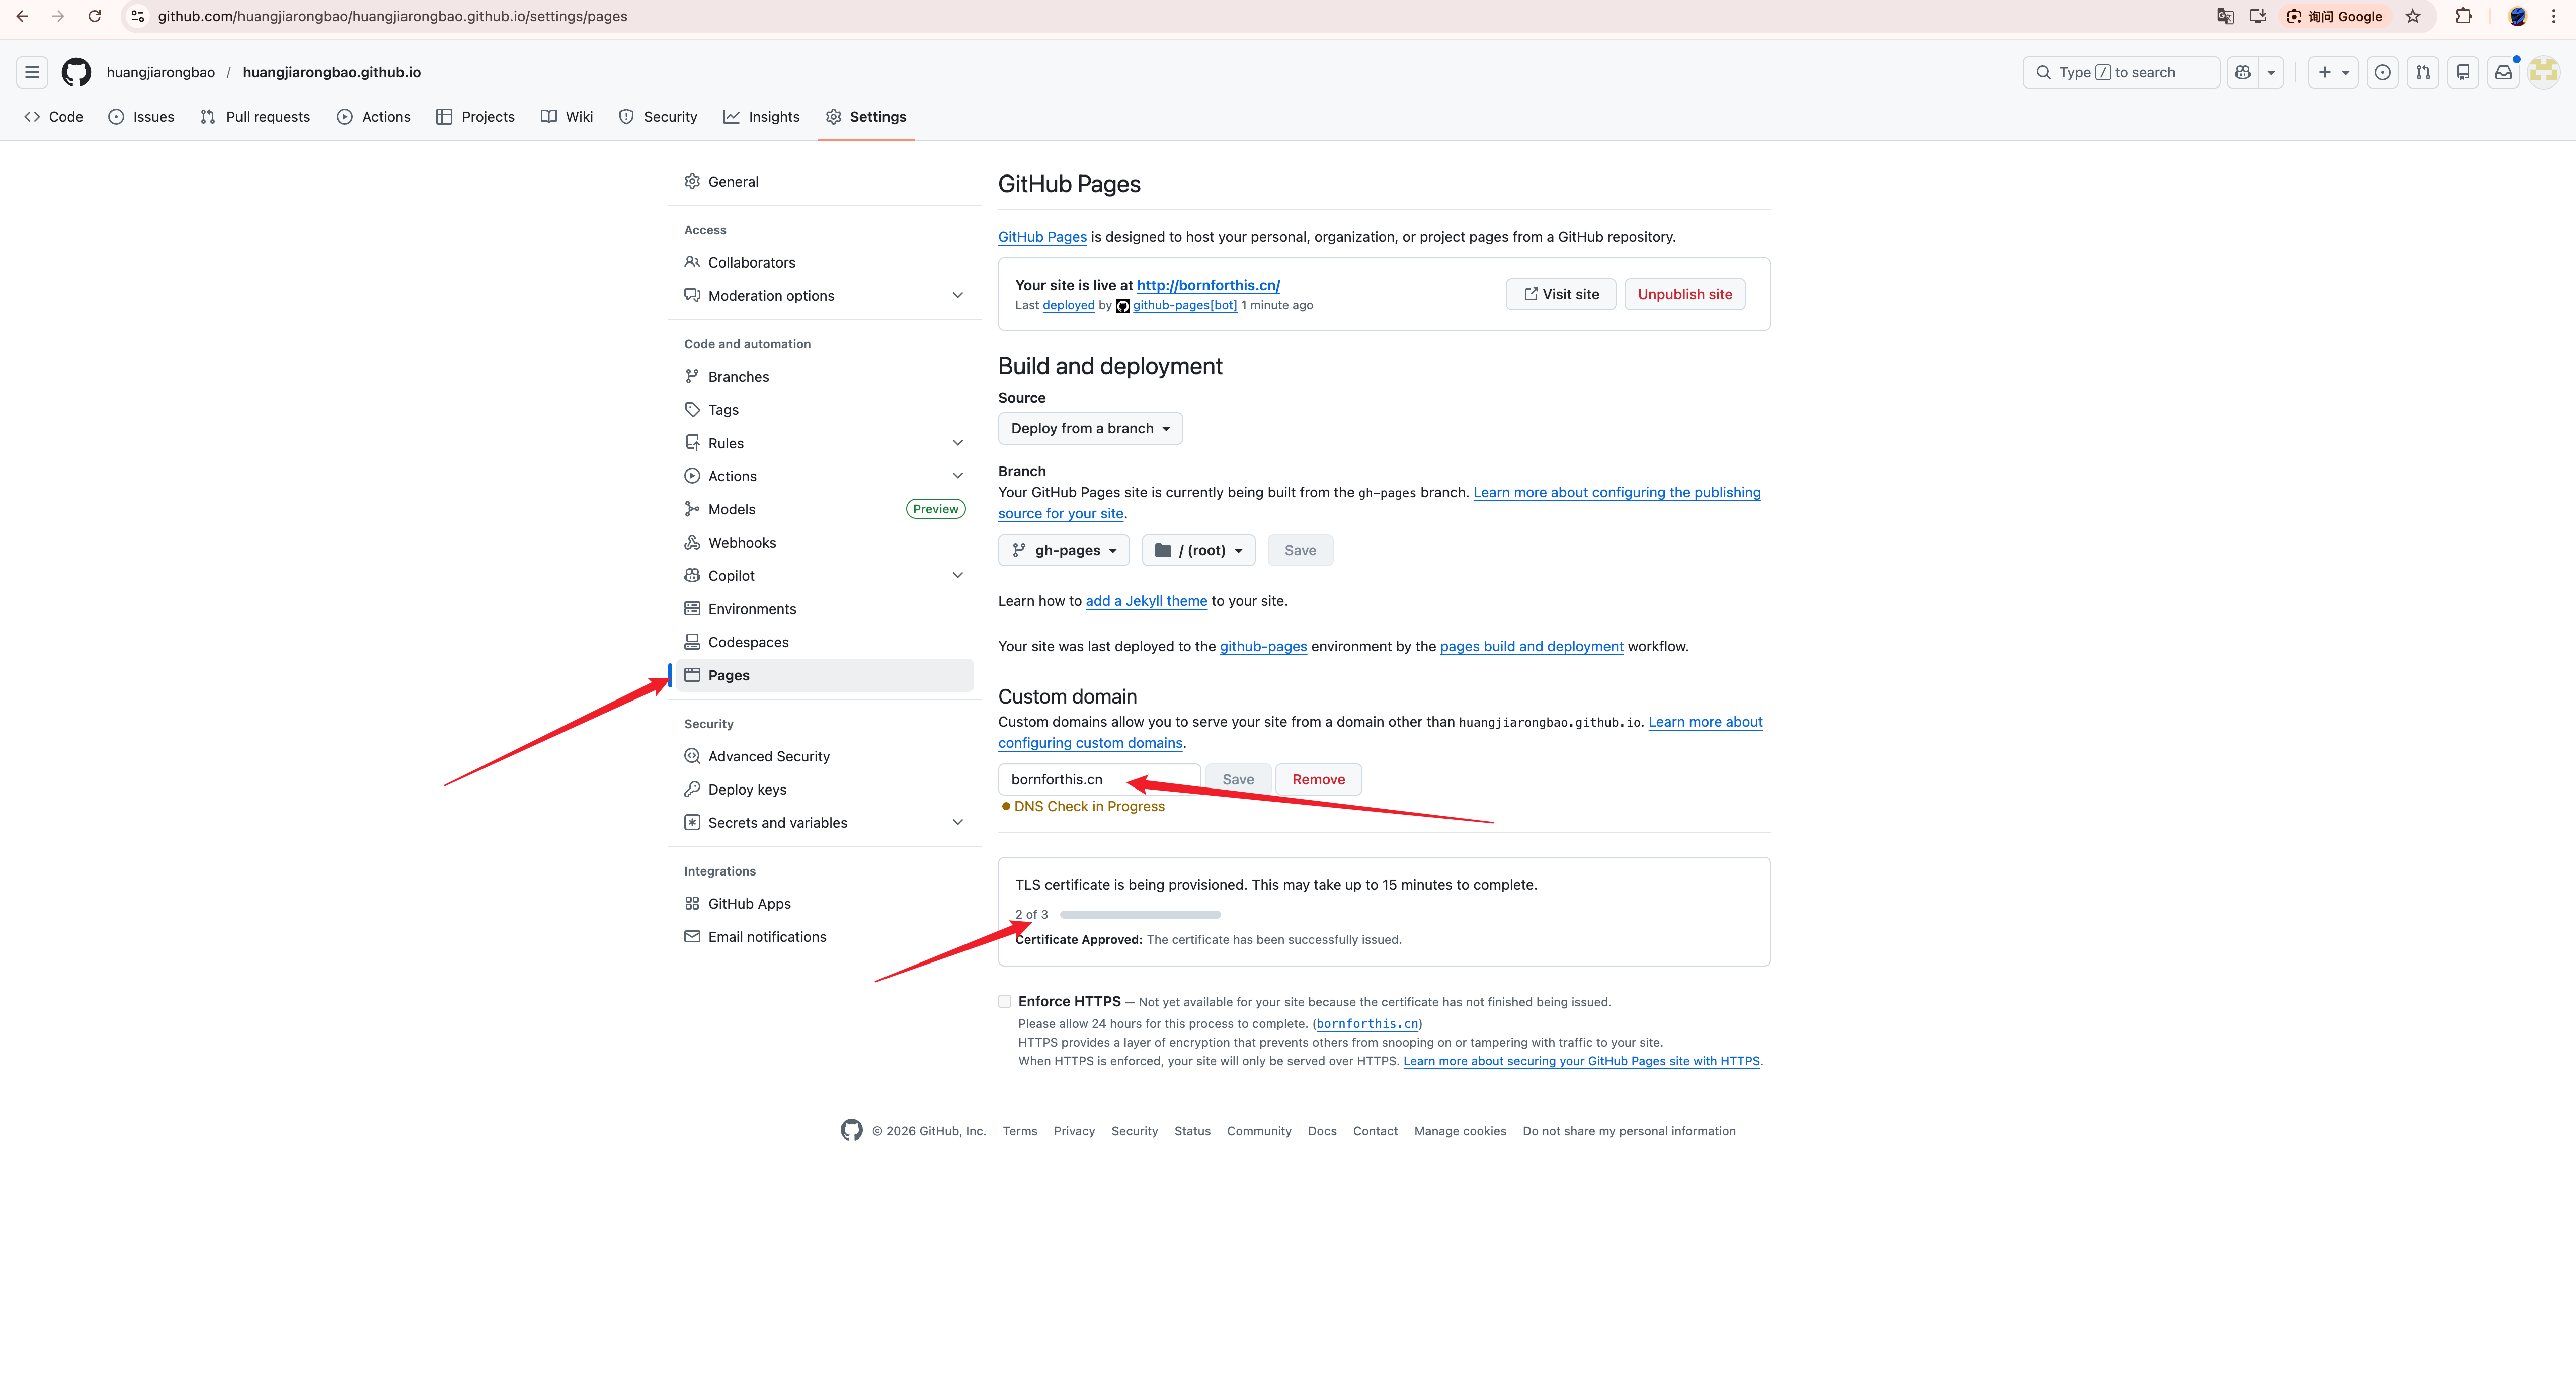Switch to the Code tab
Viewport: 2576px width, 1400px height.
54,117
